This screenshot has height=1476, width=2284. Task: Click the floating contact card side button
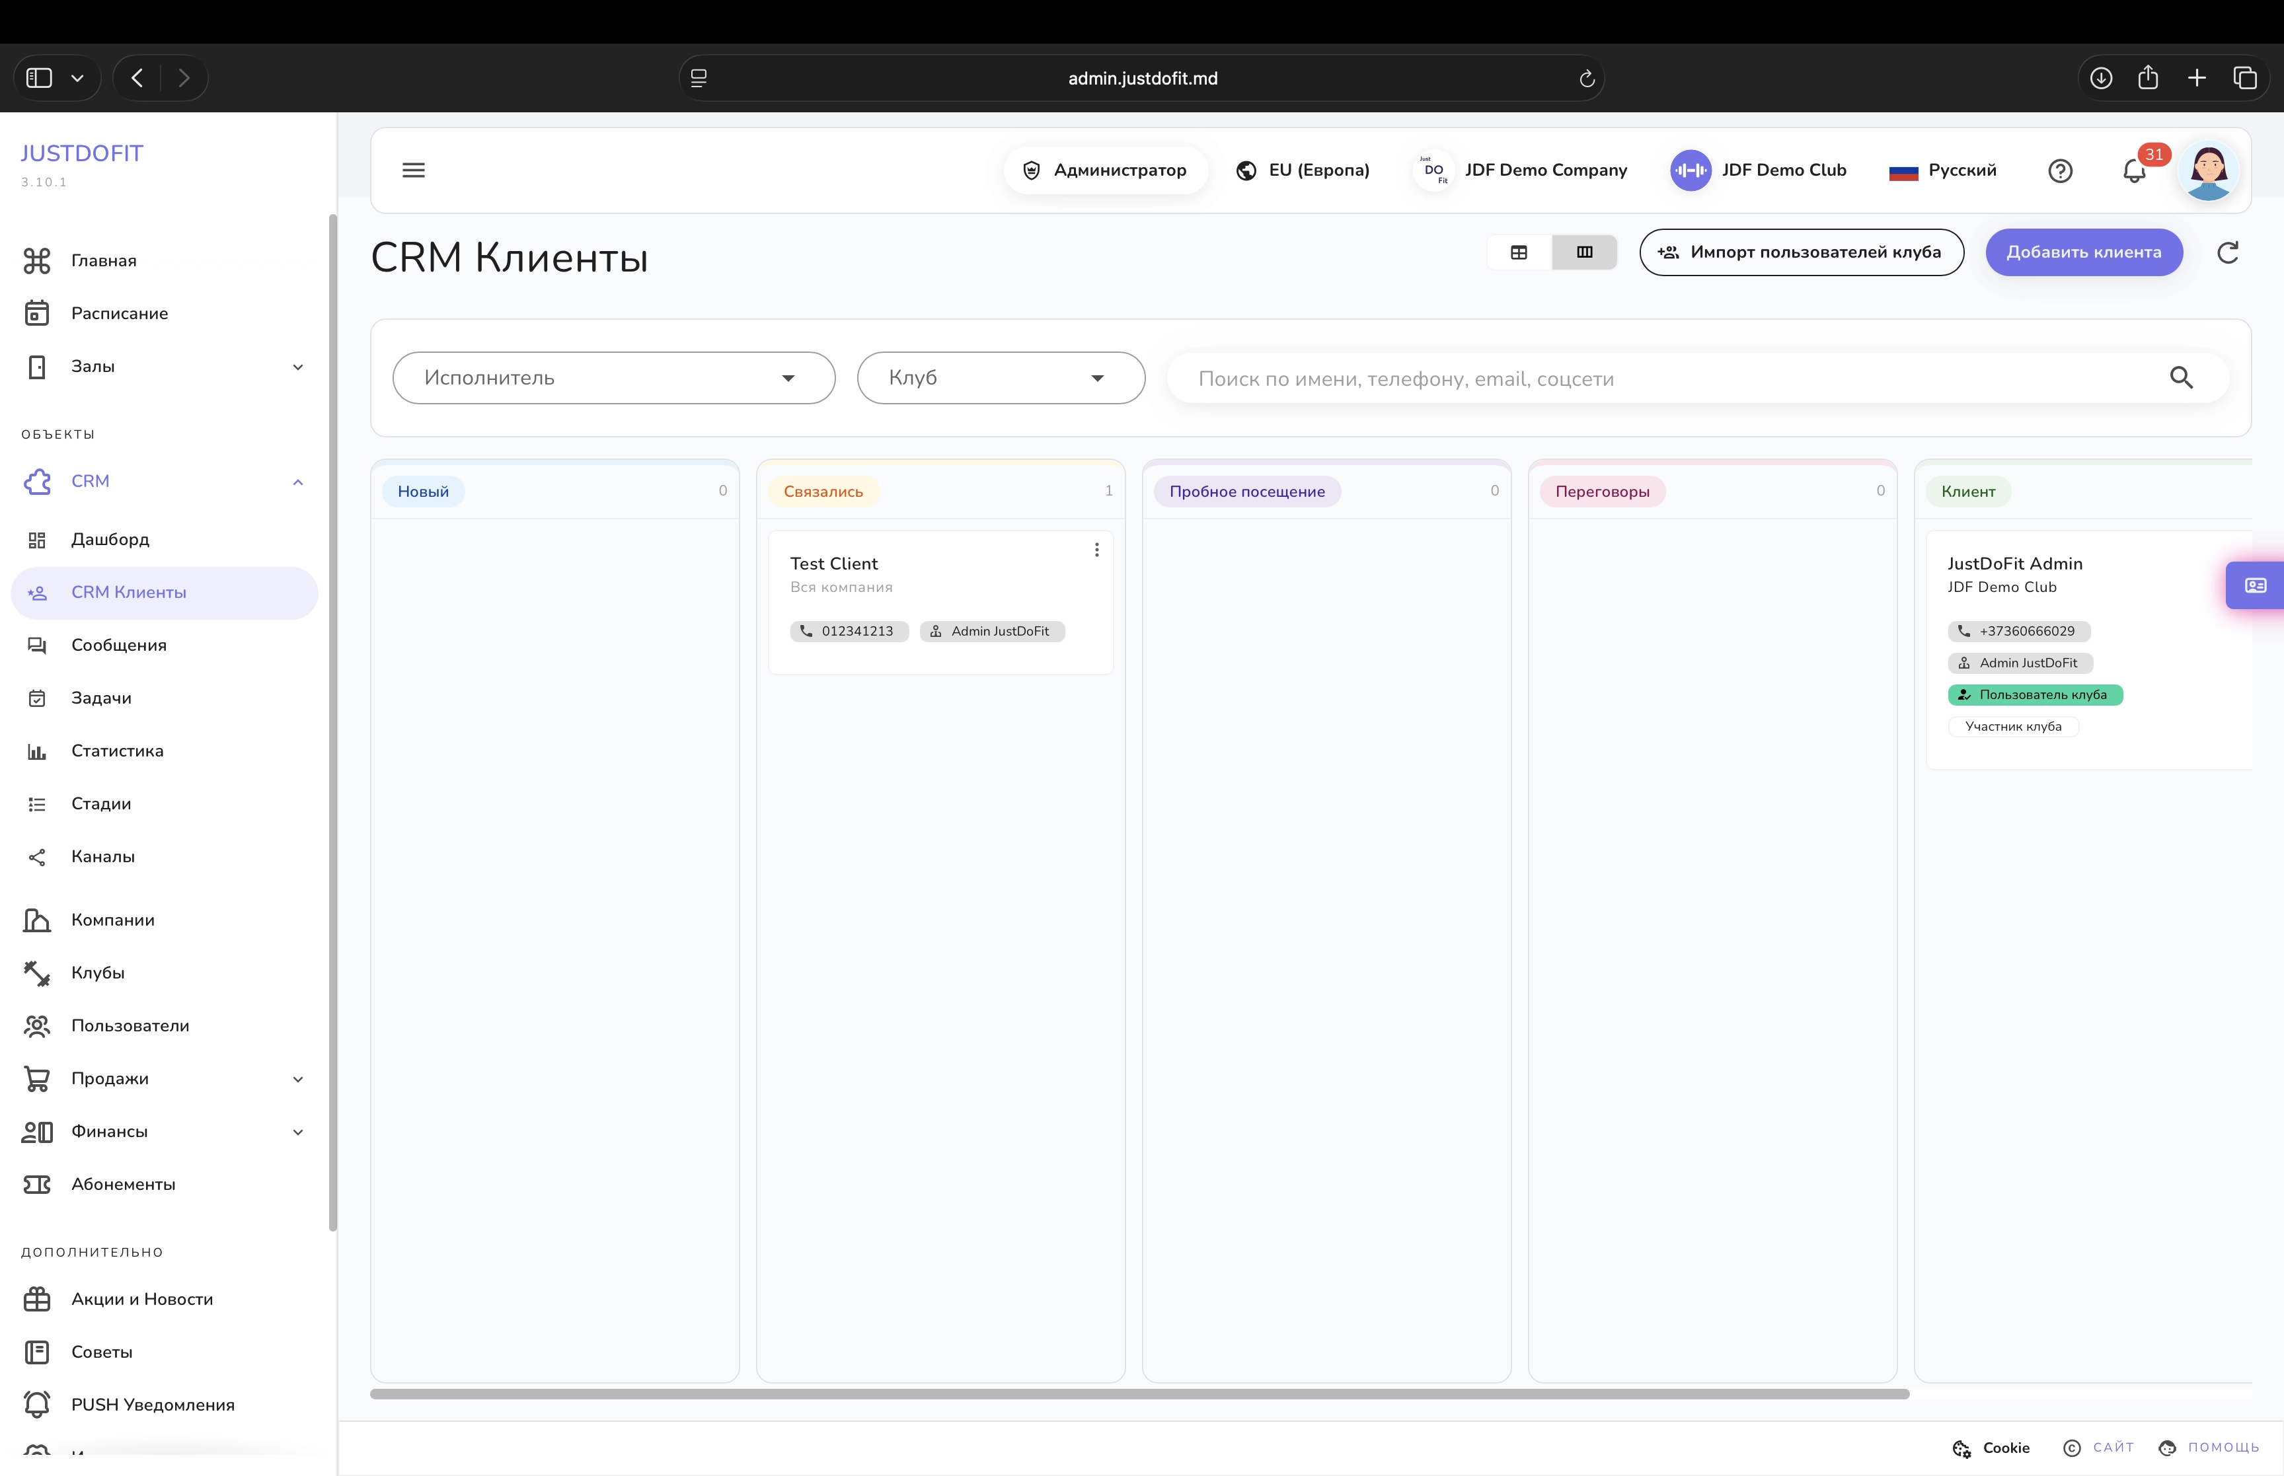point(2255,585)
